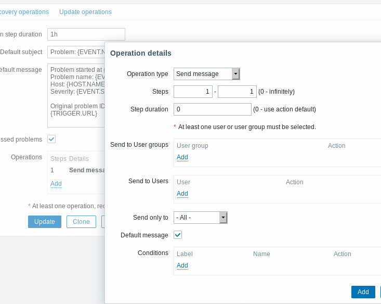Select the Send message combo box
The width and height of the screenshot is (381, 304).
click(207, 74)
